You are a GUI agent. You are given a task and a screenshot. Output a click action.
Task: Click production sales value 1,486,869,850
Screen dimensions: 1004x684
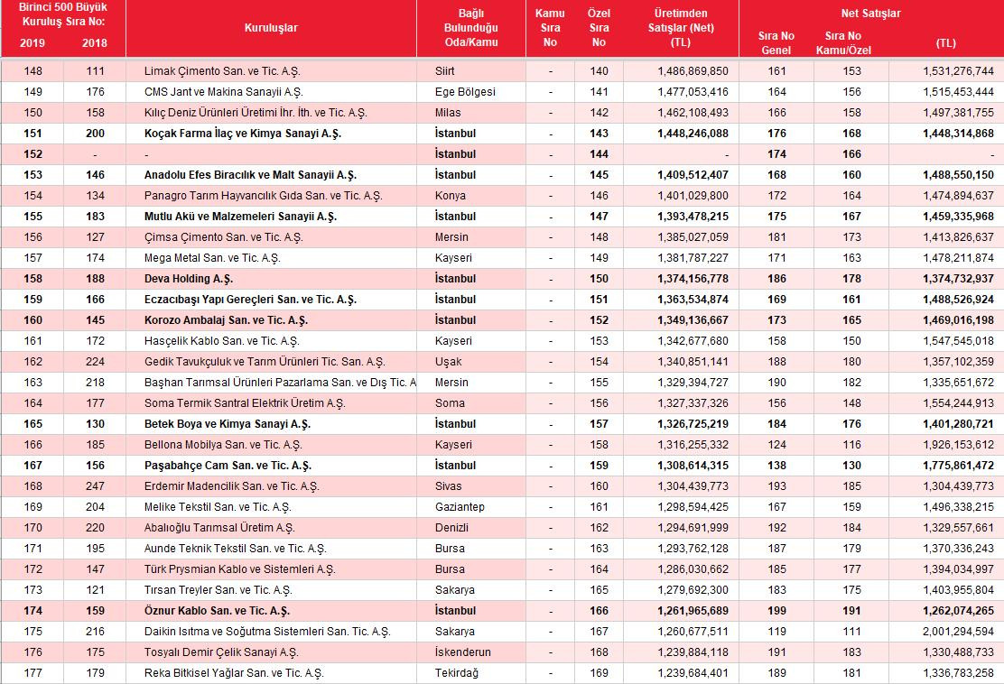coord(693,71)
